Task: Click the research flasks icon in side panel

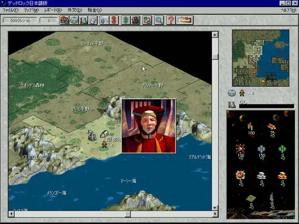Action: 232,104
